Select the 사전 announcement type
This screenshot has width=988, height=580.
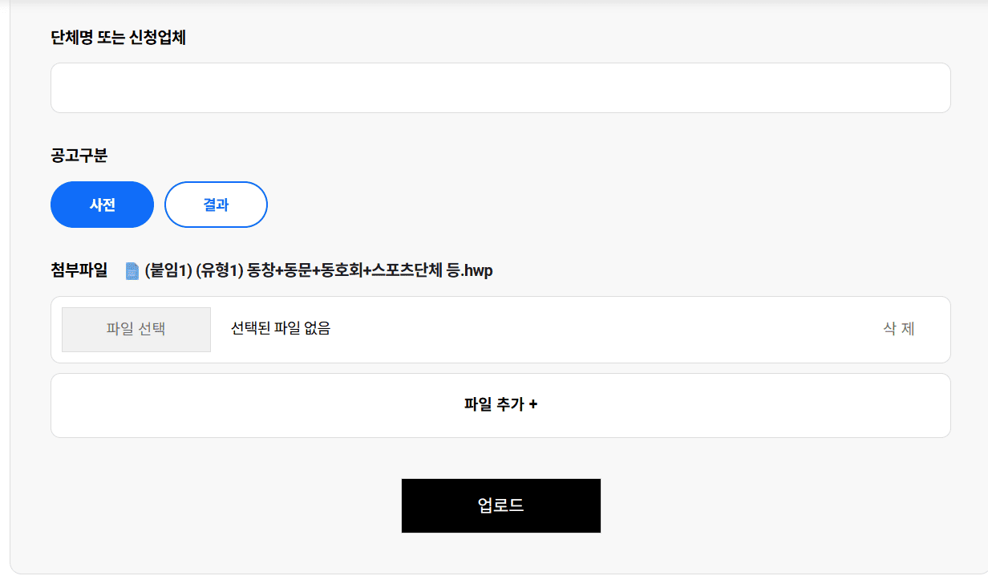click(102, 205)
